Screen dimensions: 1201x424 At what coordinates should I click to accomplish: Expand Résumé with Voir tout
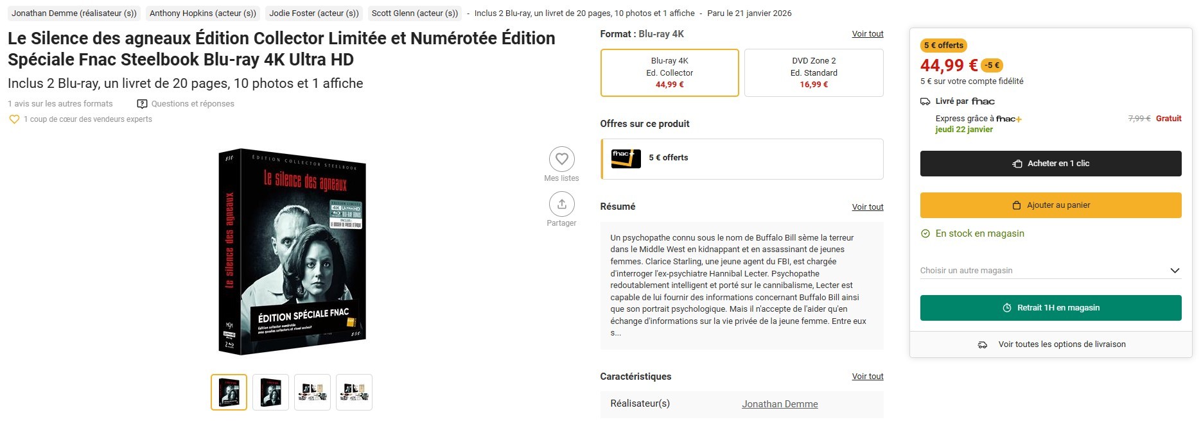(x=867, y=207)
